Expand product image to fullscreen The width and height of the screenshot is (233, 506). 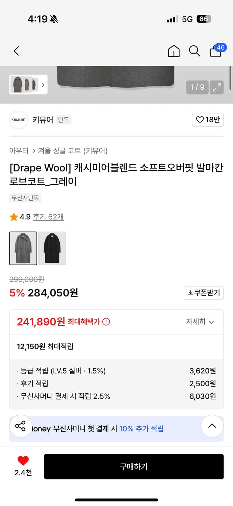pos(217,87)
